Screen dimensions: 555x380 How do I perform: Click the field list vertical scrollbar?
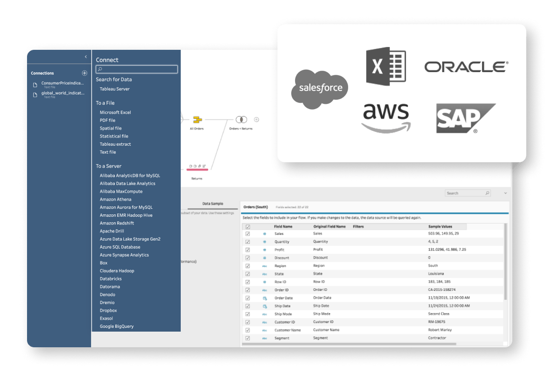(506, 261)
